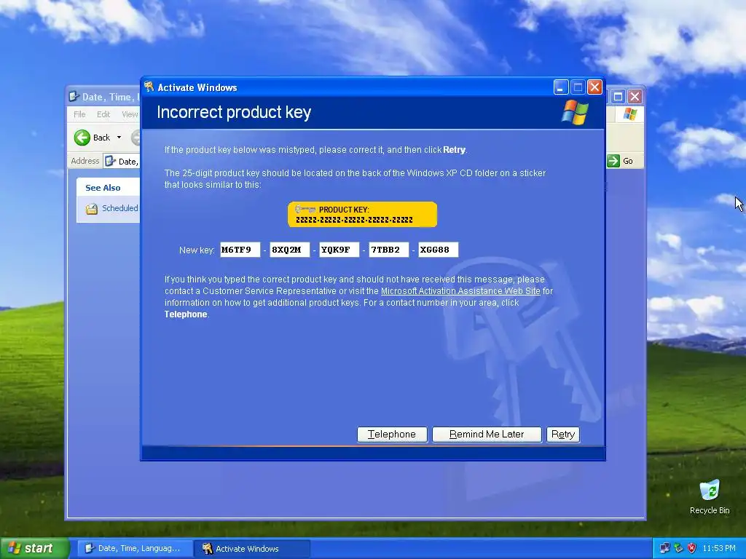
Task: Click the red security shield tray icon
Action: tap(692, 548)
